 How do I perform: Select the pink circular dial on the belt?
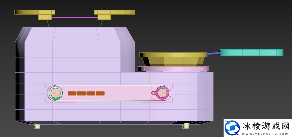point(162,93)
